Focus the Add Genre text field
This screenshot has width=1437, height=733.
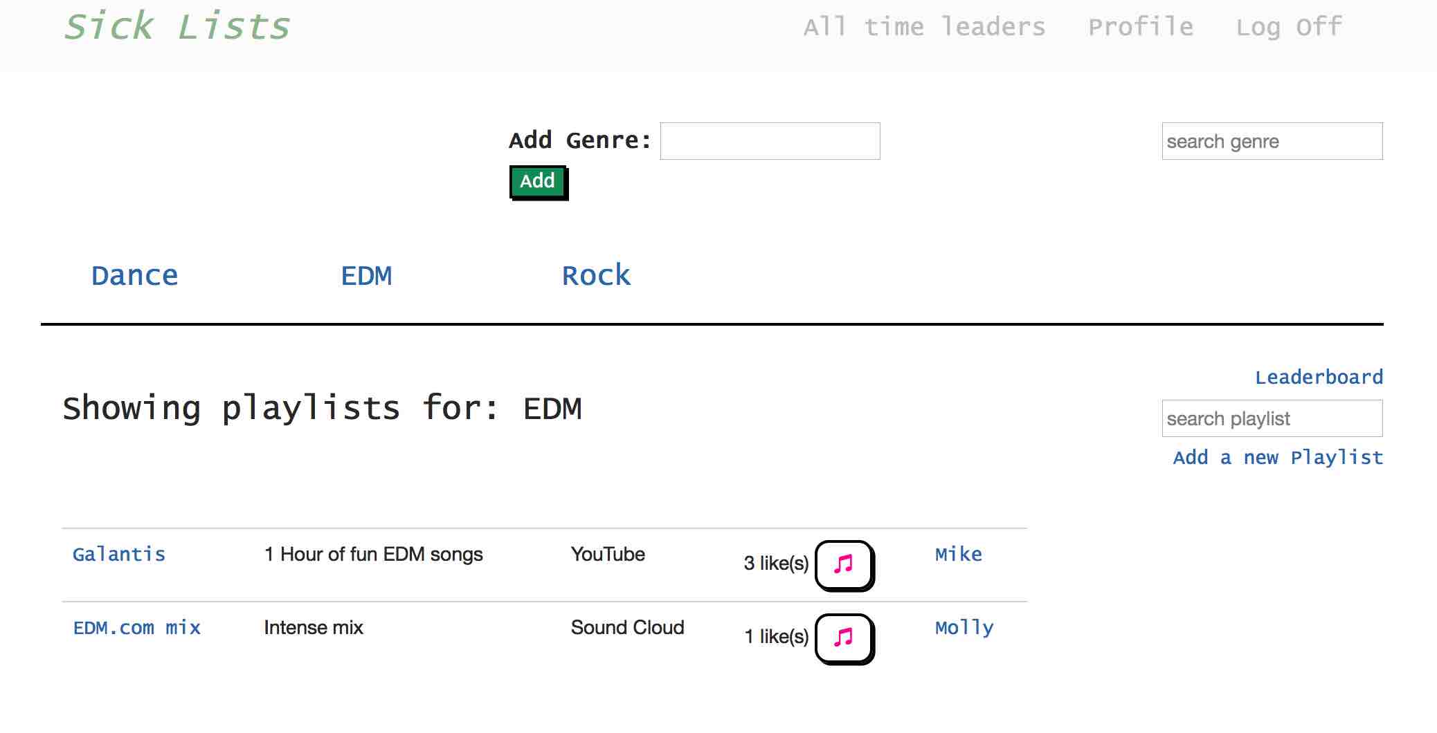[770, 141]
